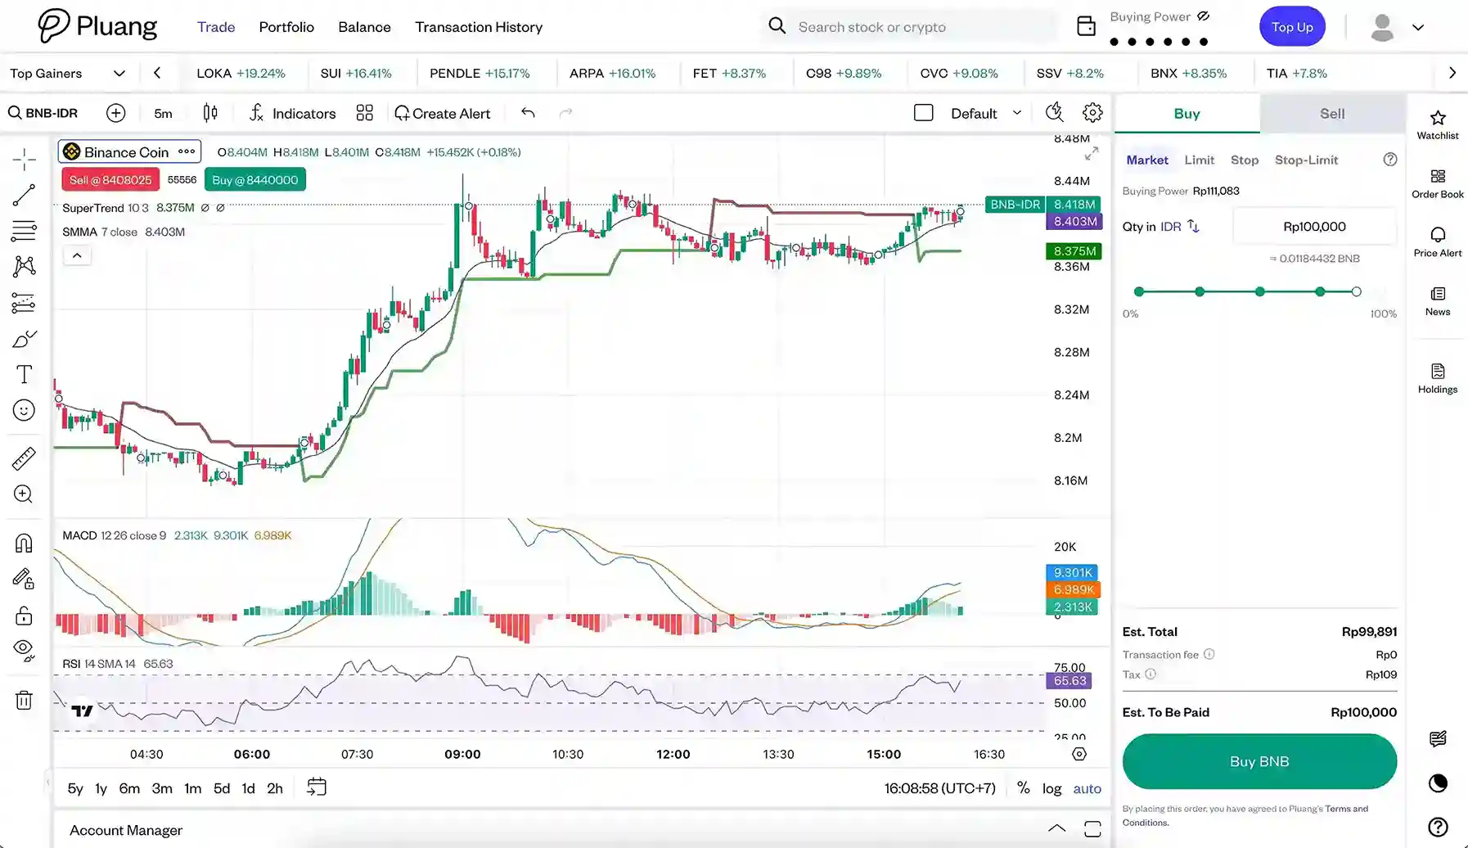This screenshot has height=848, width=1468.
Task: Open the Top Gainers dropdown
Action: pyautogui.click(x=68, y=73)
